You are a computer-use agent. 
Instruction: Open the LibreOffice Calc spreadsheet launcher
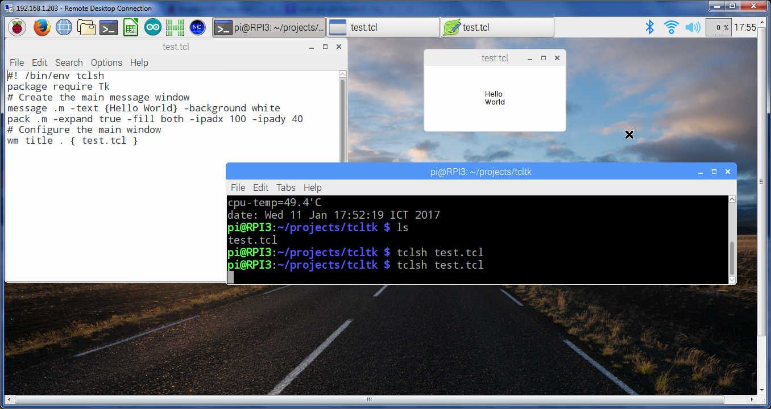[131, 27]
